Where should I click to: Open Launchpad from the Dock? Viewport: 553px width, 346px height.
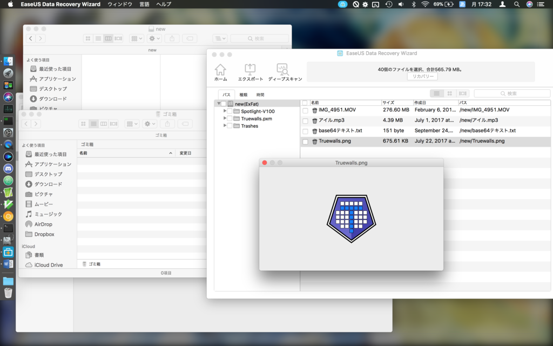pyautogui.click(x=8, y=73)
